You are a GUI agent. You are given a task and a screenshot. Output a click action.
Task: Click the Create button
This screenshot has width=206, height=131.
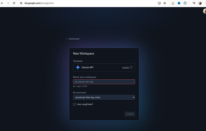click(130, 114)
